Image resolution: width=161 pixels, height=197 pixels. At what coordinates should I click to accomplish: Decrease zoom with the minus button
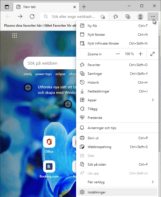118,54
